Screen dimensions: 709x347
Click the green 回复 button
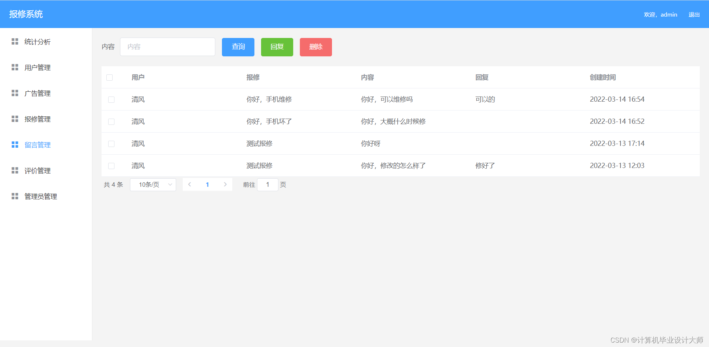click(277, 47)
